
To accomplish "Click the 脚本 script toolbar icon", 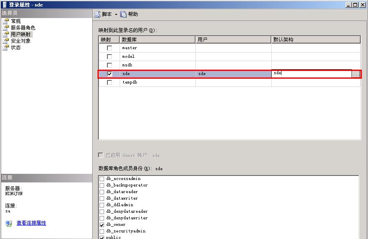I will click(97, 14).
